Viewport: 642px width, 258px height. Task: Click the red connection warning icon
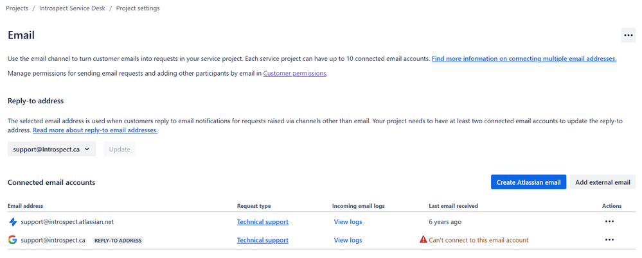[x=423, y=240]
